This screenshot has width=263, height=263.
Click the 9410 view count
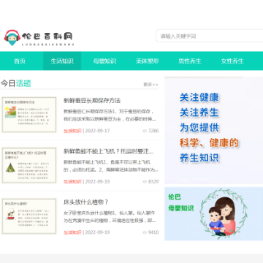[153, 232]
